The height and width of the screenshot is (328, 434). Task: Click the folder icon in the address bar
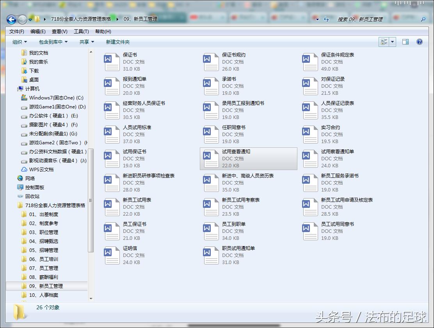point(36,18)
